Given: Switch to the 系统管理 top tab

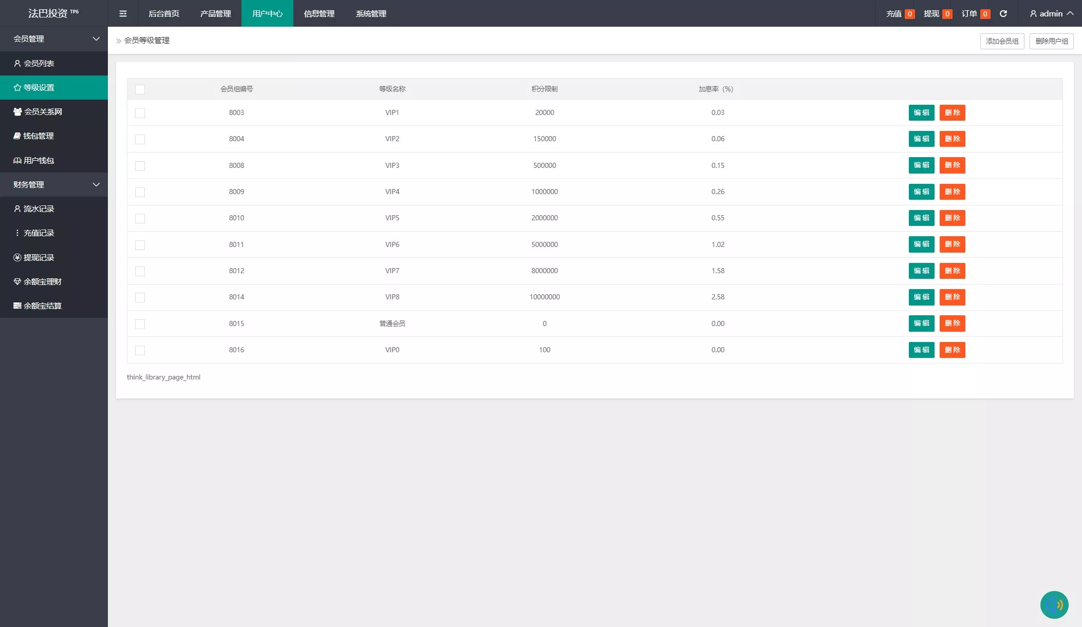Looking at the screenshot, I should pyautogui.click(x=371, y=14).
